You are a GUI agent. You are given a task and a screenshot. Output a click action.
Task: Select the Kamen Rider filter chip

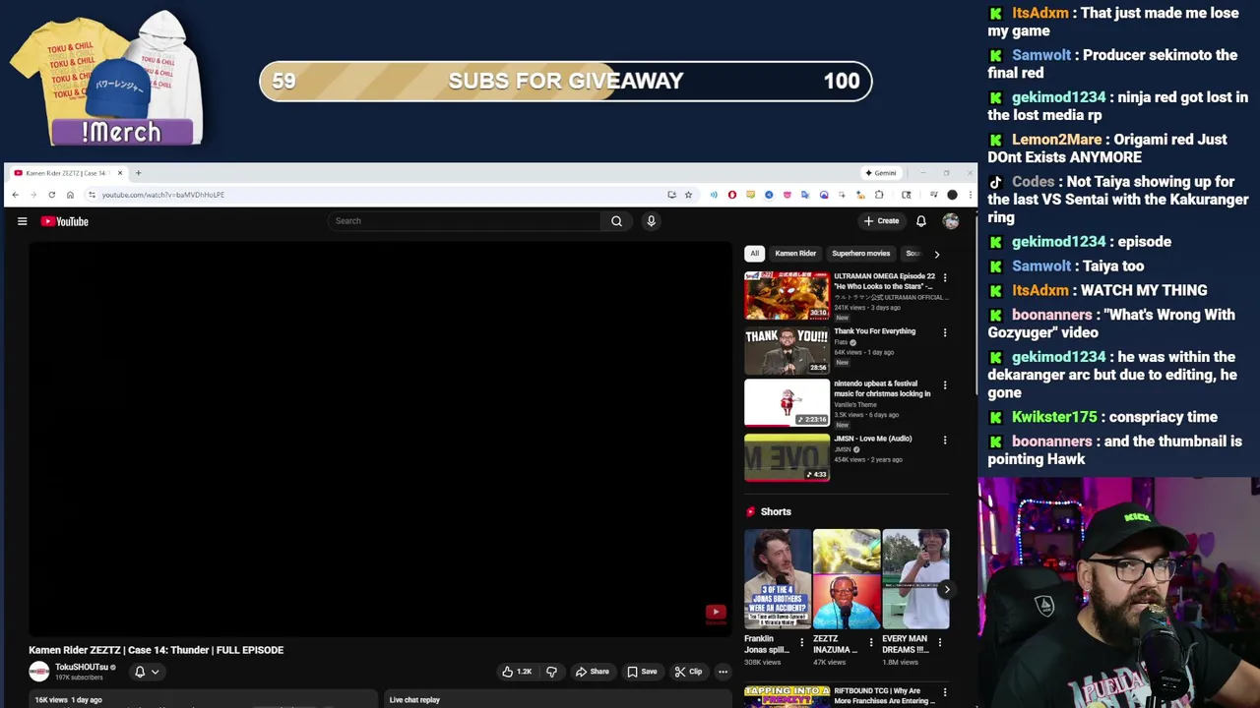tap(795, 254)
